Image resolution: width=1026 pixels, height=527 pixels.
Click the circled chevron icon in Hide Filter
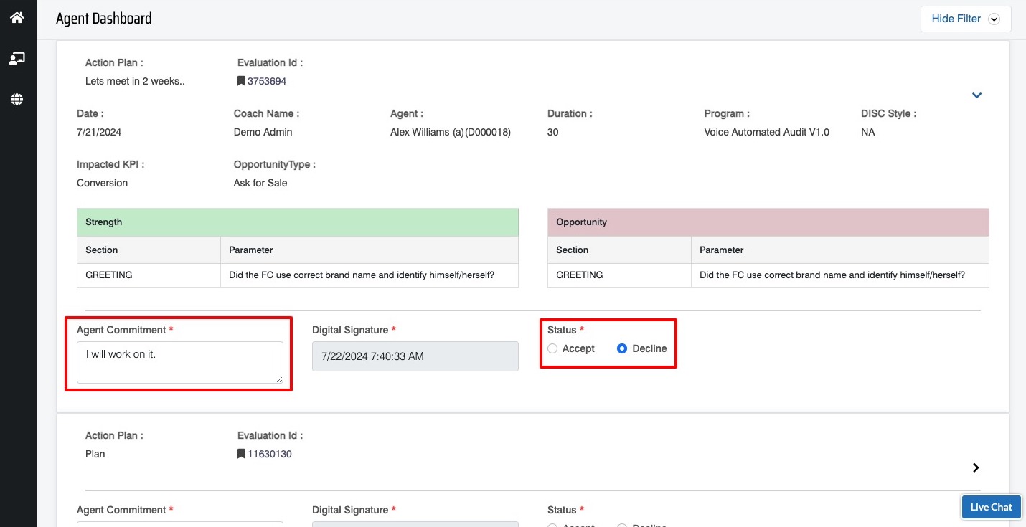tap(994, 19)
